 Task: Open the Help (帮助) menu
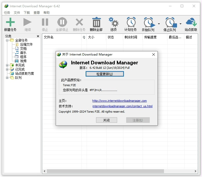tap(47, 12)
